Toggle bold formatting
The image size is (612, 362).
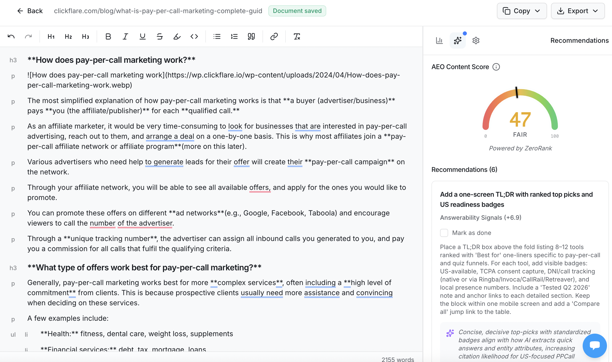click(x=108, y=37)
